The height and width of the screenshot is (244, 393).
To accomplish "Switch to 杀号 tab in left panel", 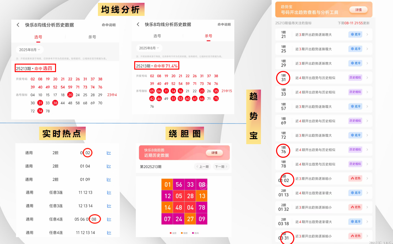I will pyautogui.click(x=92, y=37).
